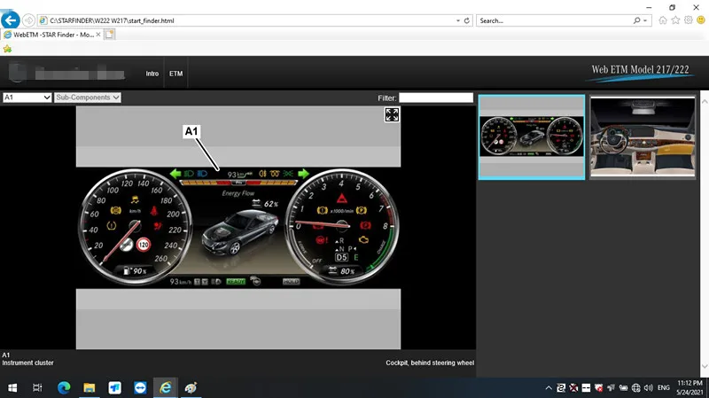Select the car interior cockpit thumbnail
The image size is (709, 398).
tap(643, 137)
